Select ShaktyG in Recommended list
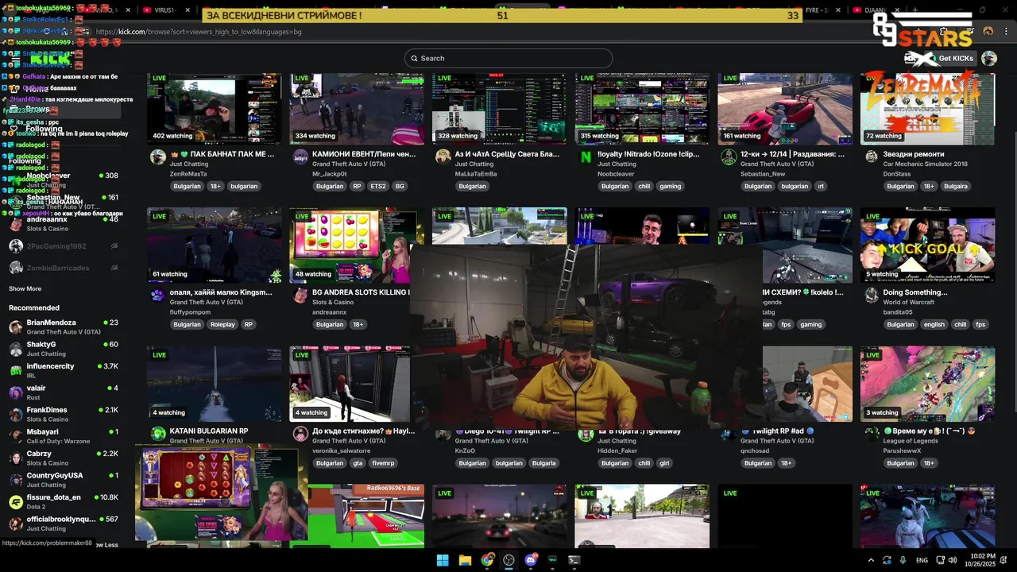1017x572 pixels. (64, 349)
